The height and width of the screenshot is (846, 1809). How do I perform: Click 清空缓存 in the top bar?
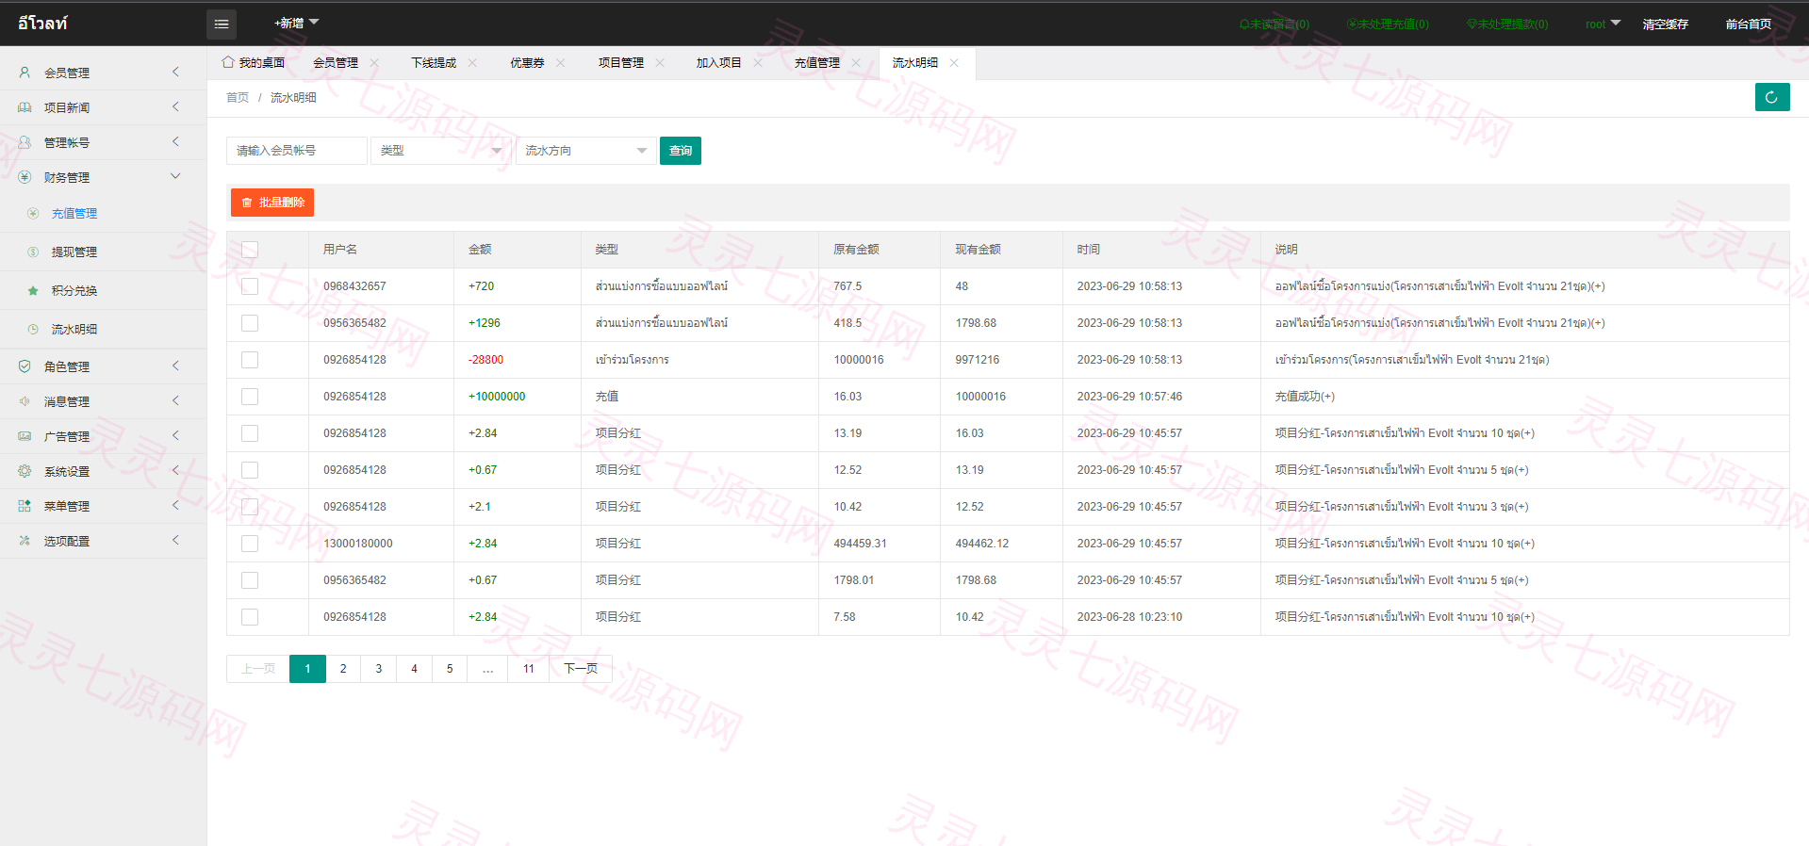[1666, 24]
